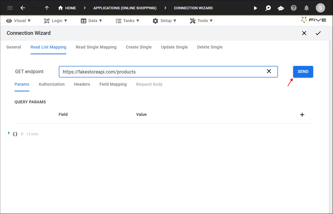Click the GET endpoint URL field
The image size is (333, 214).
click(168, 72)
